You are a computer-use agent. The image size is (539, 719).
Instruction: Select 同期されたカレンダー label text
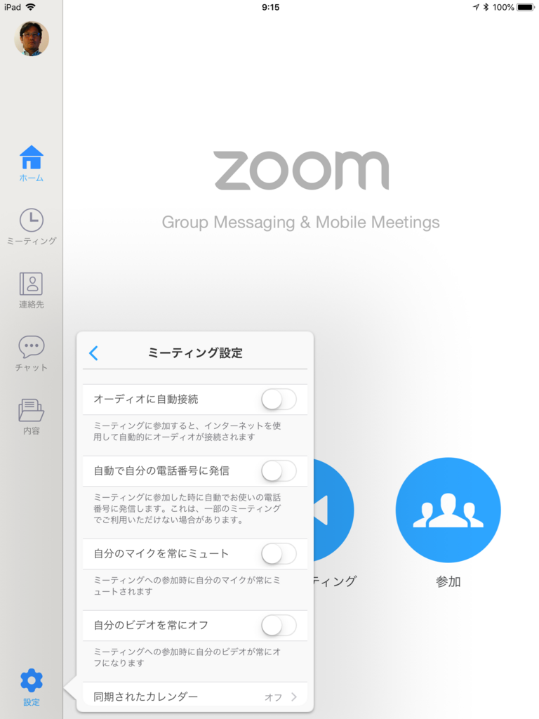(x=146, y=697)
